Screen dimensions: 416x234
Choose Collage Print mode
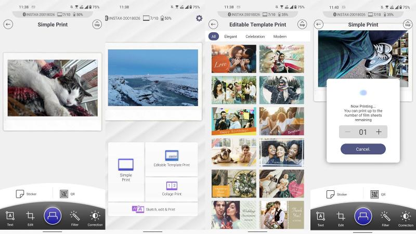pos(172,189)
